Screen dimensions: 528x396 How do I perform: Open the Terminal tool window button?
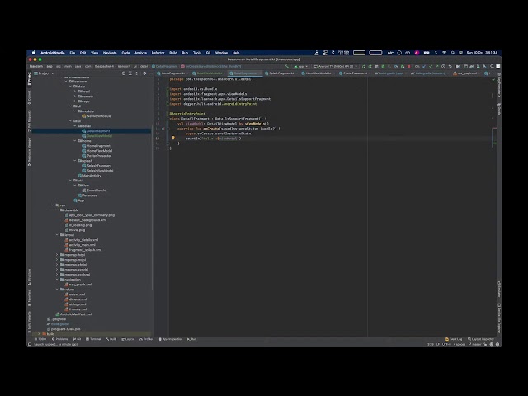(x=93, y=339)
